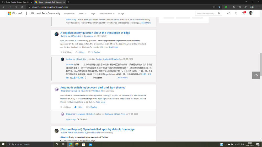
Task: Expand the Events dropdown menu
Action: pos(82,14)
